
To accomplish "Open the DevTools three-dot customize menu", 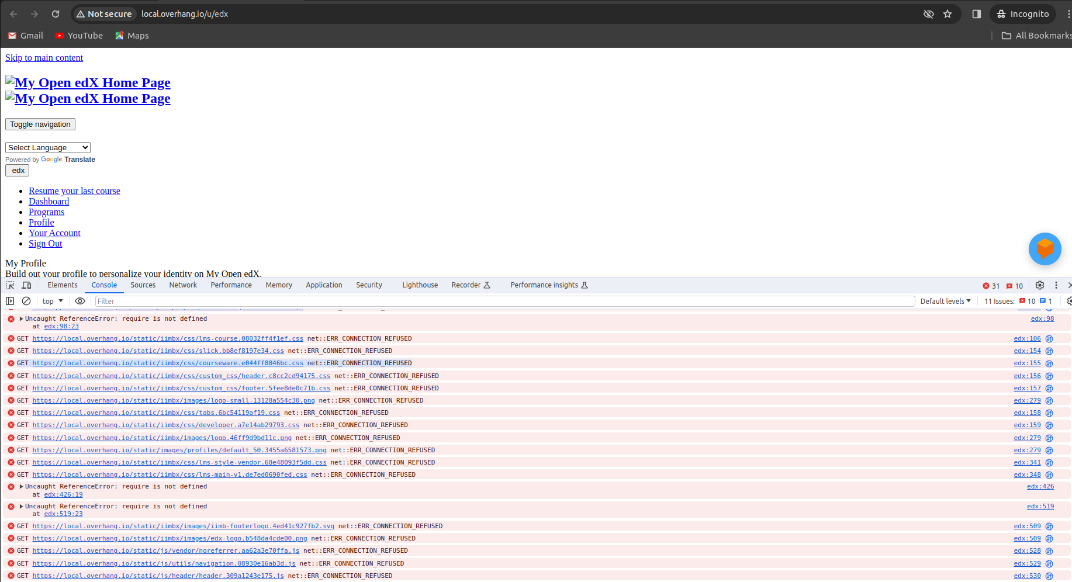I will click(1056, 285).
